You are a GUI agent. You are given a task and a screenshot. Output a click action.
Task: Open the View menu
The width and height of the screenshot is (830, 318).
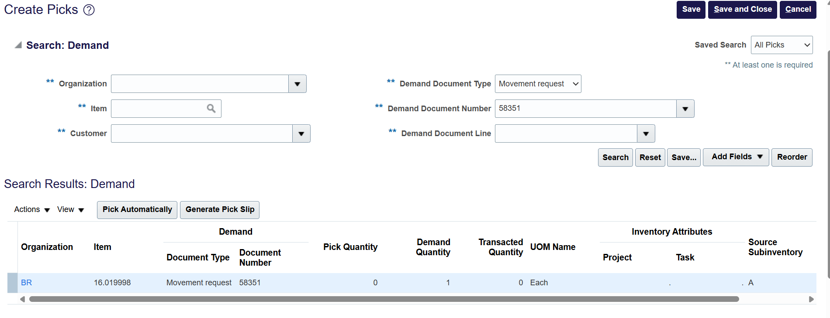point(70,210)
